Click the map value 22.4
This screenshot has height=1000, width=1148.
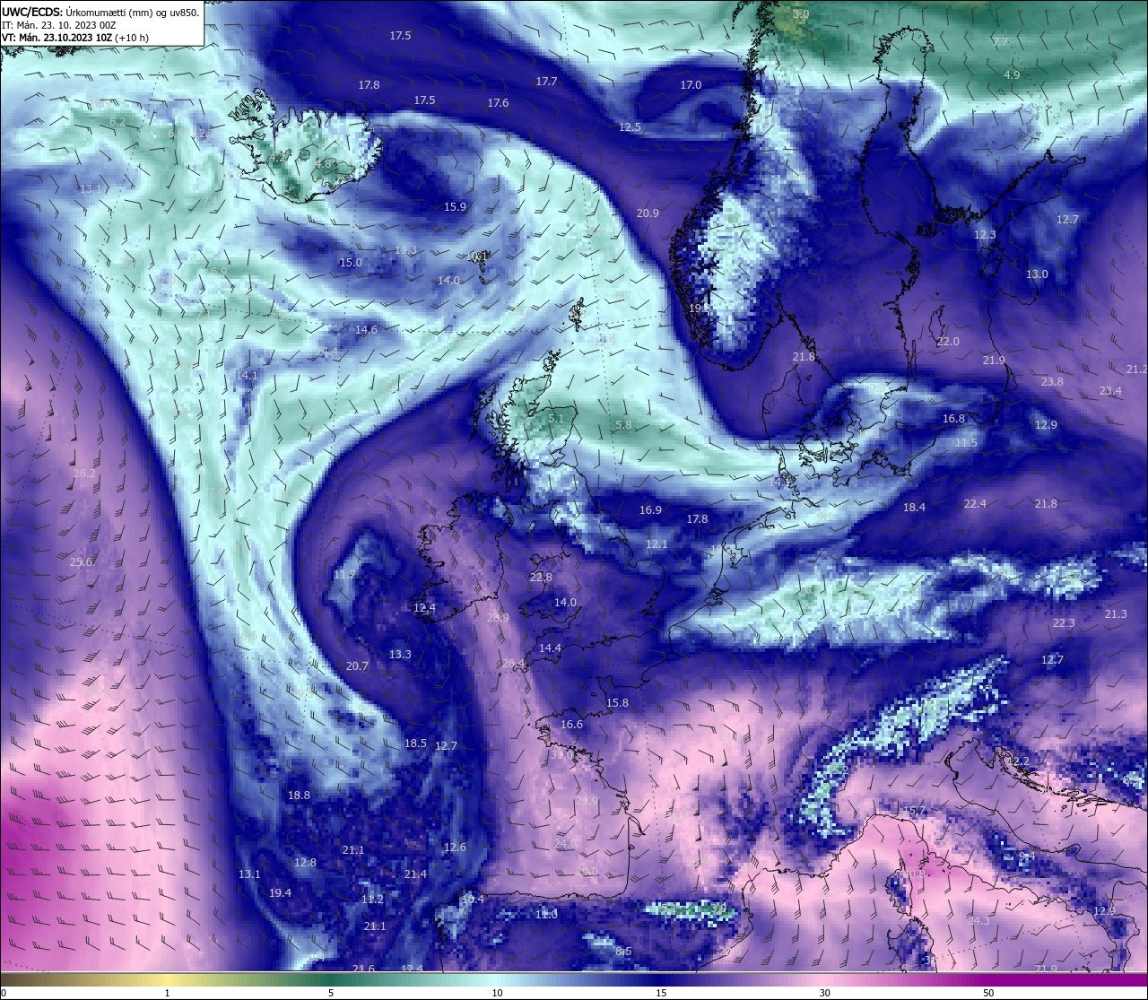(x=975, y=504)
